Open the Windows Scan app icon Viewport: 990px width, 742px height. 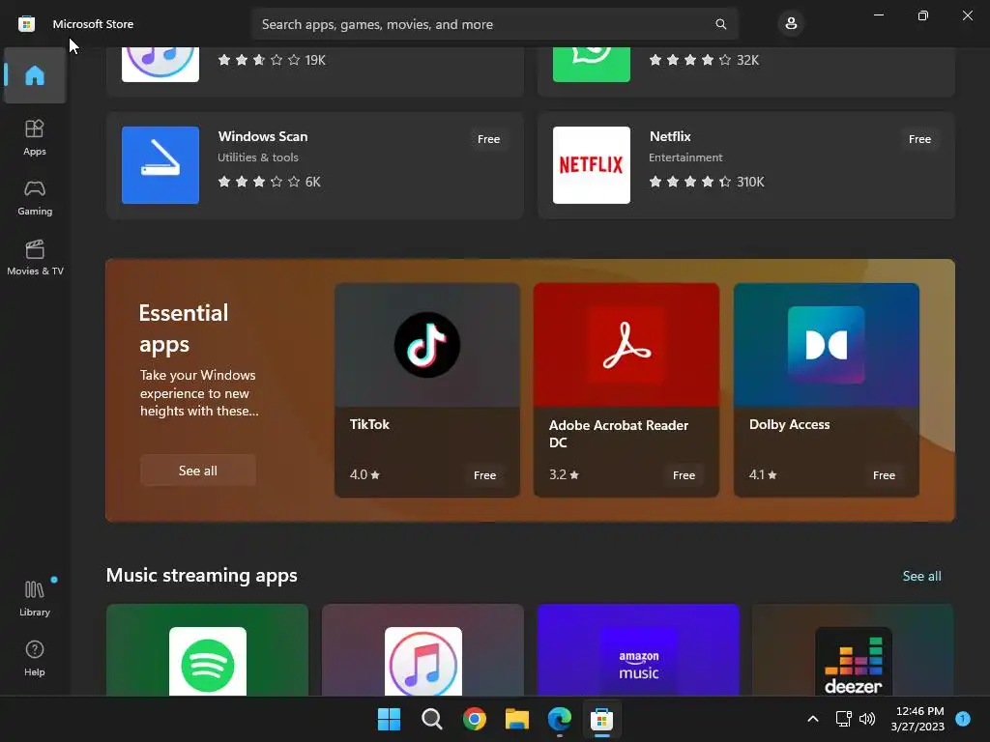(x=160, y=165)
